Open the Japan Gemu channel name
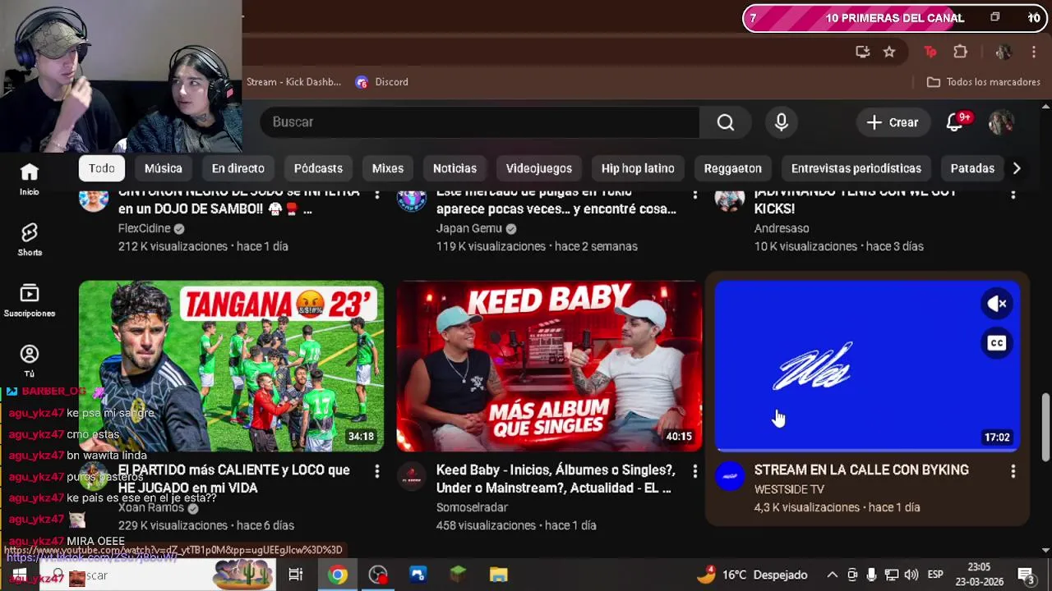1052x591 pixels. [x=469, y=228]
